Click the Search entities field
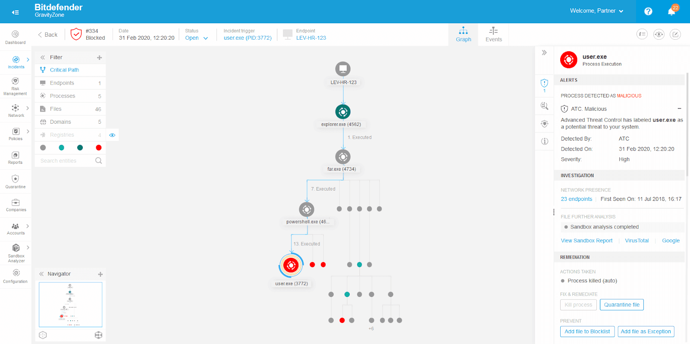This screenshot has width=690, height=344. 70,161
